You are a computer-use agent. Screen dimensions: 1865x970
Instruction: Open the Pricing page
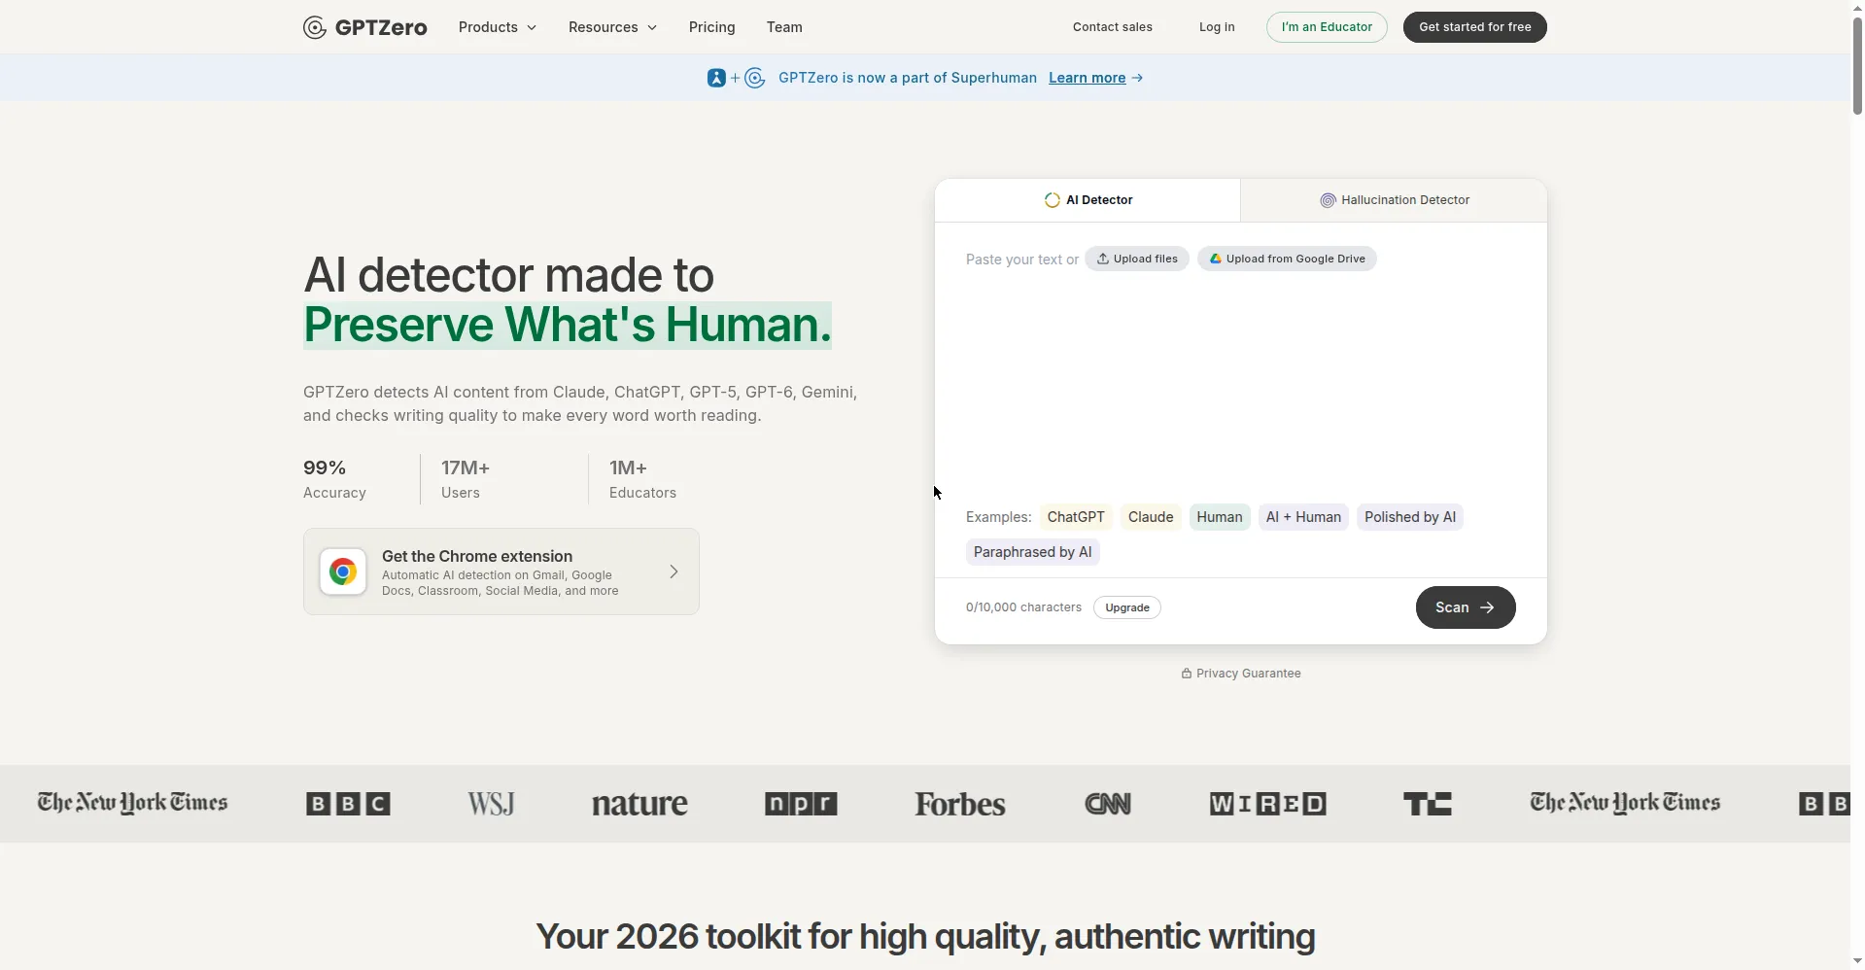712,27
